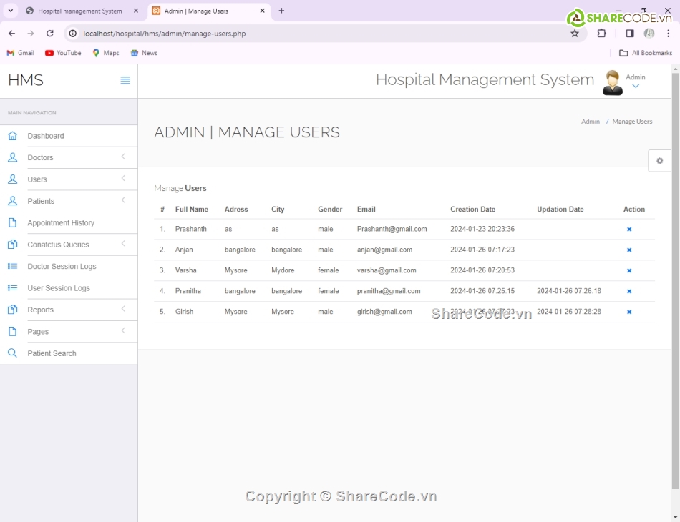Open the settings gear panel on right
Screen dimensions: 680x522
(659, 161)
